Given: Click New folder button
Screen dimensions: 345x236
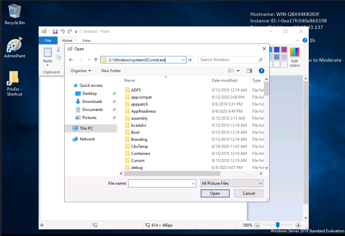Looking at the screenshot, I should 111,71.
